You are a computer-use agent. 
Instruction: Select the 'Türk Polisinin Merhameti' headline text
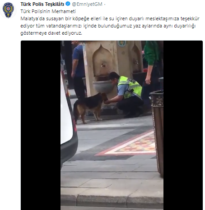[48, 11]
